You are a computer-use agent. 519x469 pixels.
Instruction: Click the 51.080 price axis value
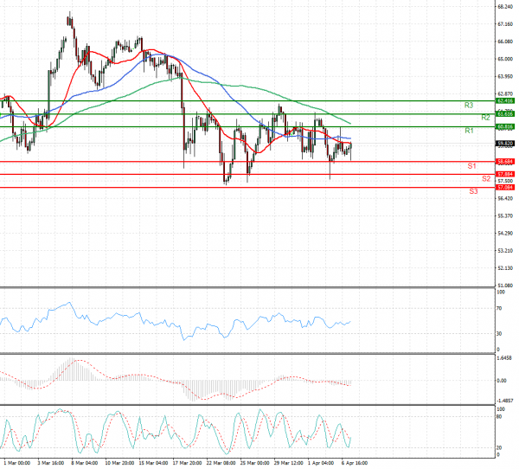point(505,286)
